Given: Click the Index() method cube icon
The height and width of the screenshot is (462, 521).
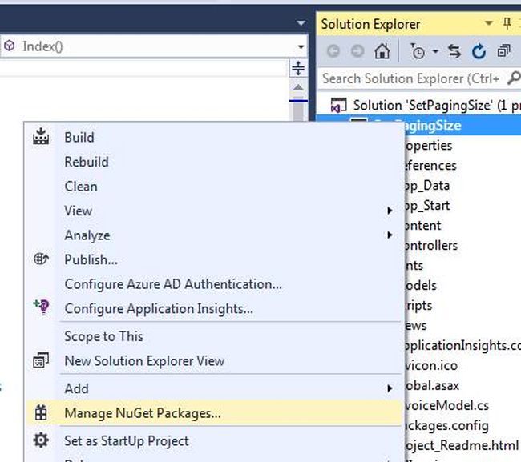Looking at the screenshot, I should pos(10,46).
